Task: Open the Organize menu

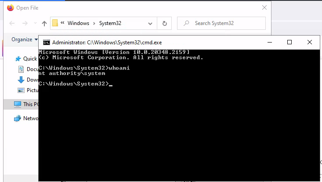Action: (x=25, y=39)
